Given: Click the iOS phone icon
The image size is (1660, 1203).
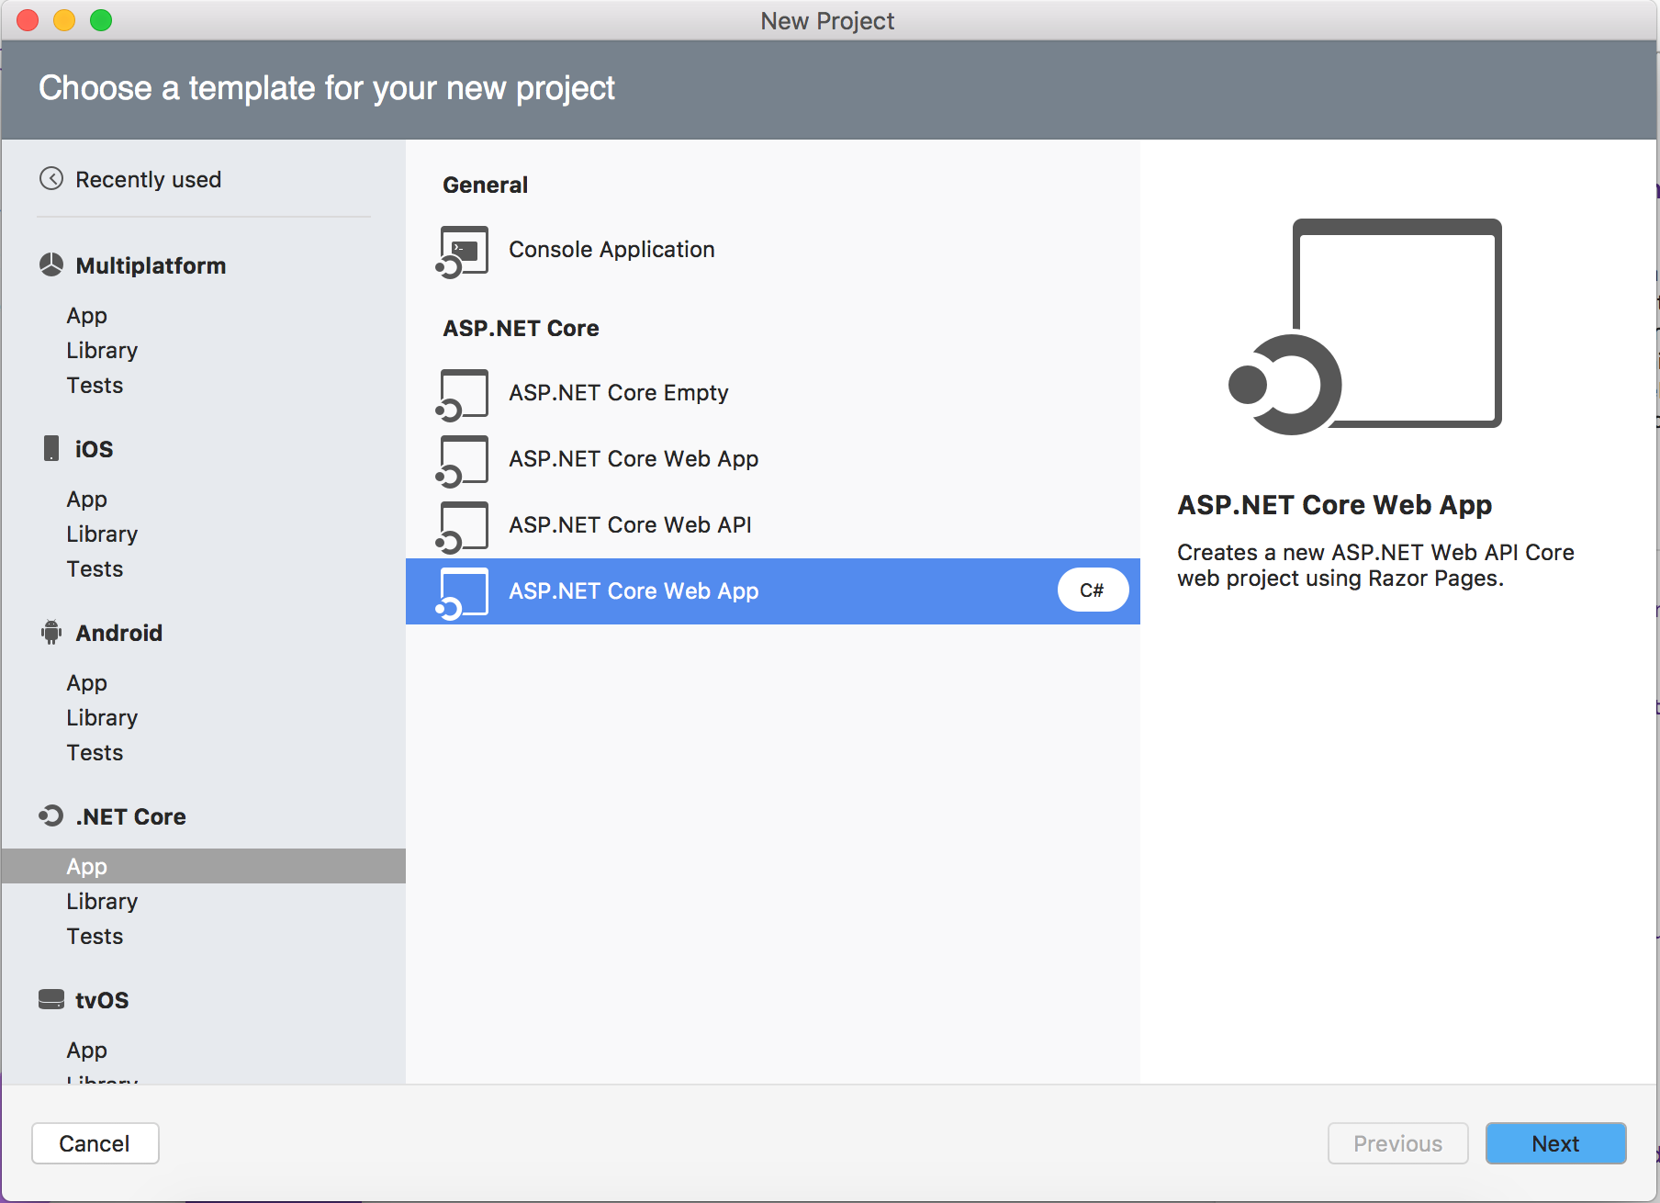Looking at the screenshot, I should tap(51, 448).
